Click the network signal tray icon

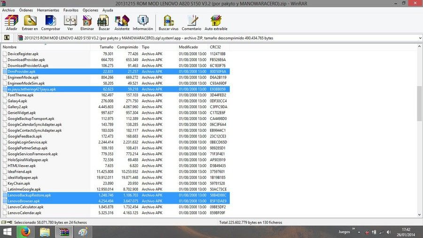coord(382,232)
